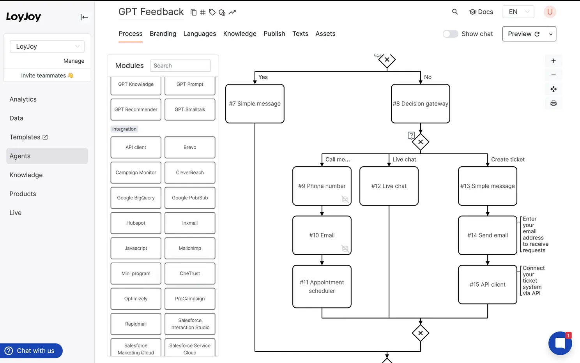Click the duplicate icon next to GPT Feedback title

[193, 12]
